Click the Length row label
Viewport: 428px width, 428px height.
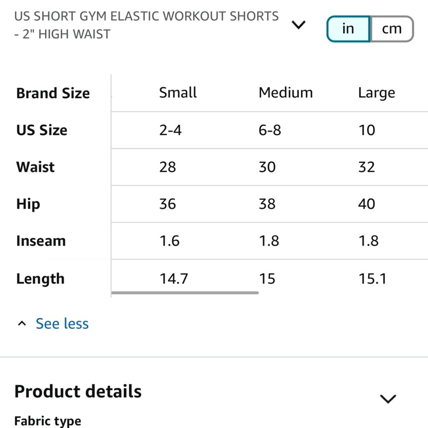pyautogui.click(x=40, y=279)
